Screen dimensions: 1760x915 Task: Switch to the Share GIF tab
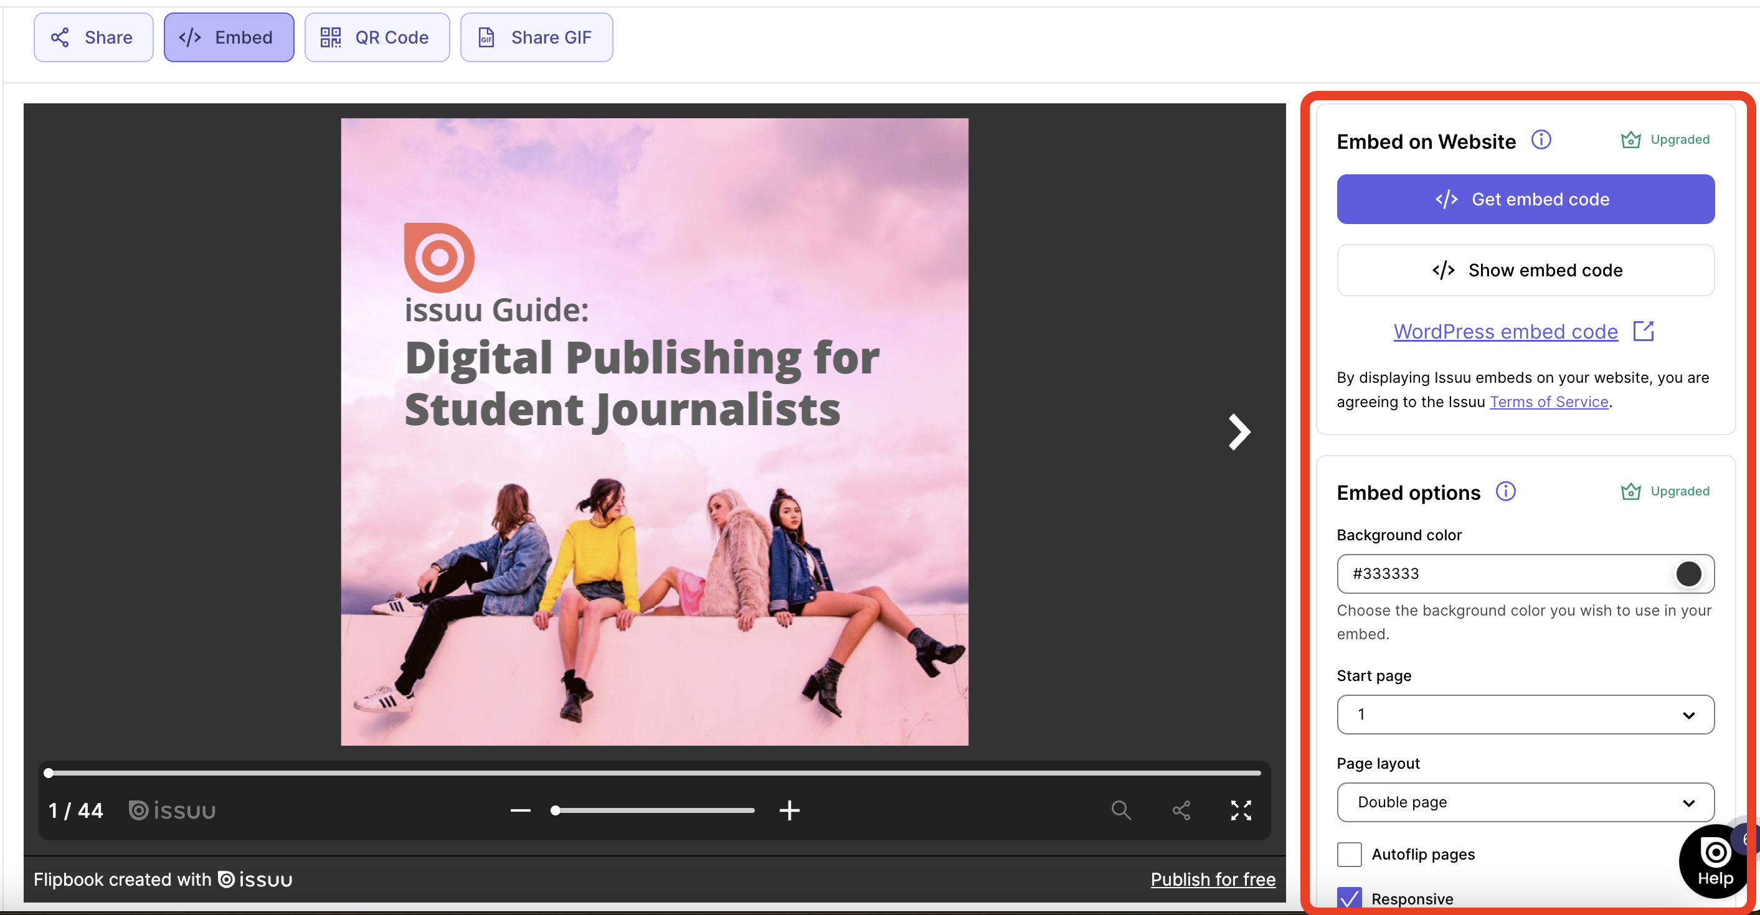(536, 37)
